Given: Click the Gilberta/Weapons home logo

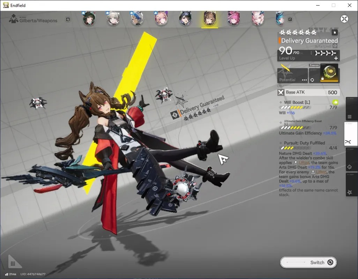Looking at the screenshot, I should 14,19.
